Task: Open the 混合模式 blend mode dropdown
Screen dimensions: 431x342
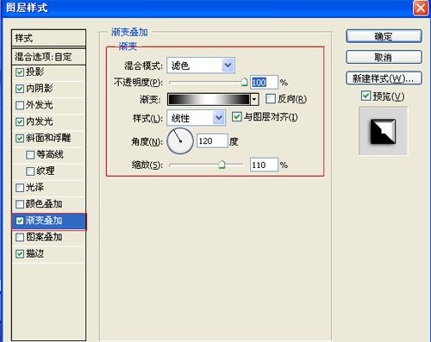Action: coord(201,65)
